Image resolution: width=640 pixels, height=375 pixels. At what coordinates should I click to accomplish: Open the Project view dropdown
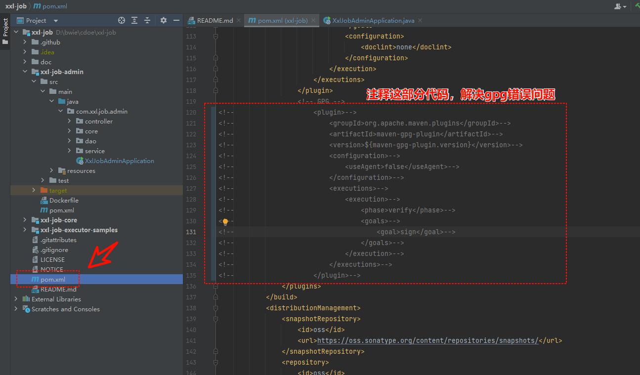point(55,21)
